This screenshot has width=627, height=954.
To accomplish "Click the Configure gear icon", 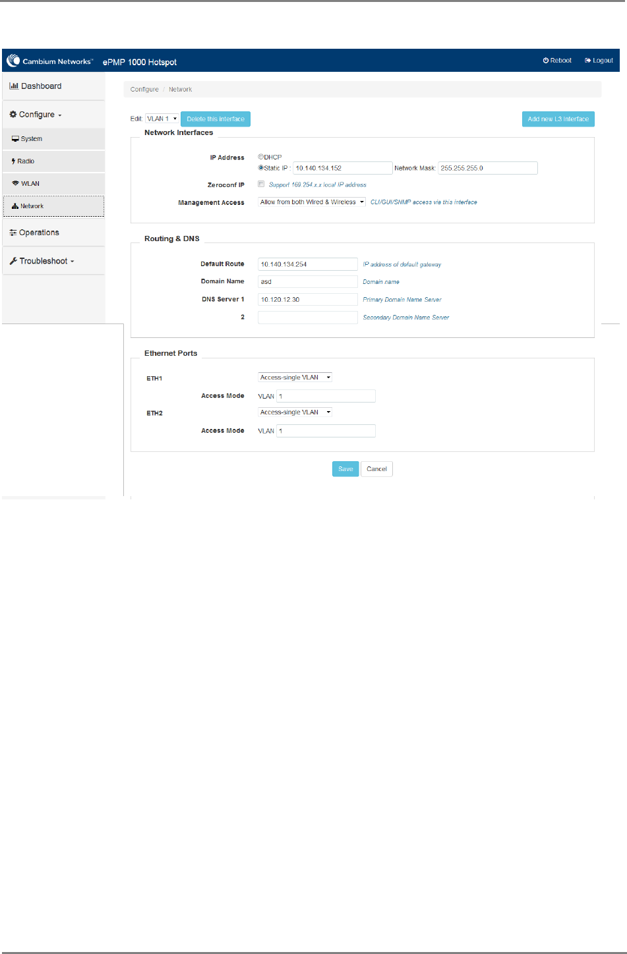I will [x=13, y=115].
